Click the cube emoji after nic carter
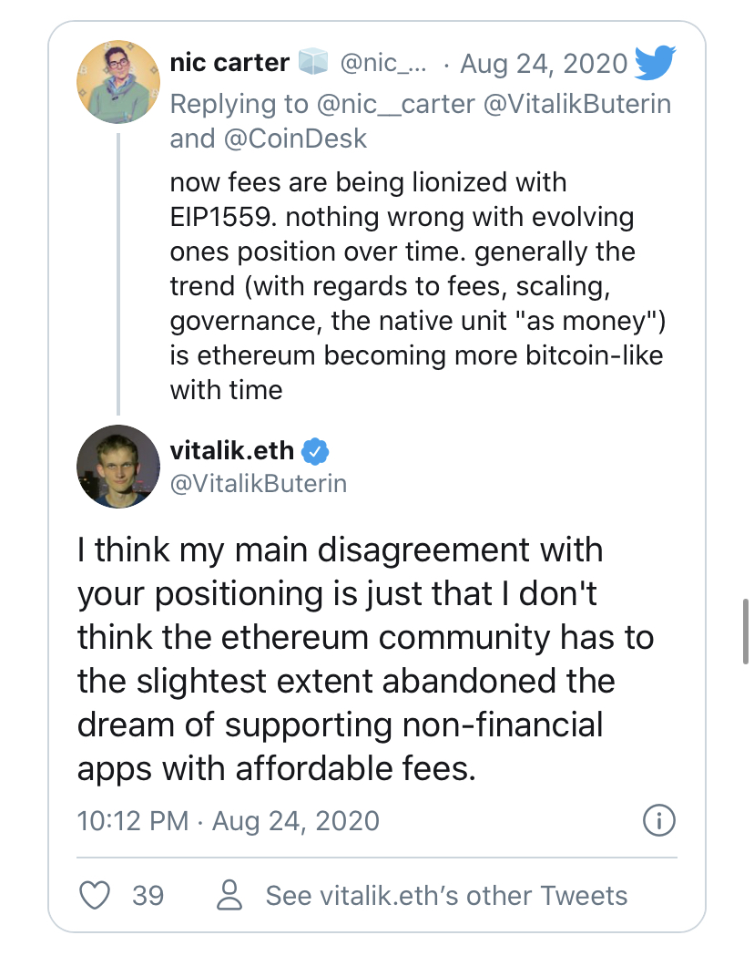This screenshot has width=754, height=966. coord(314,64)
